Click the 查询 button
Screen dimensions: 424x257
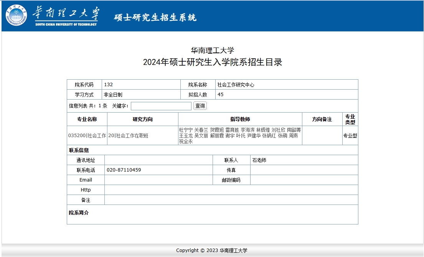[x=200, y=106]
